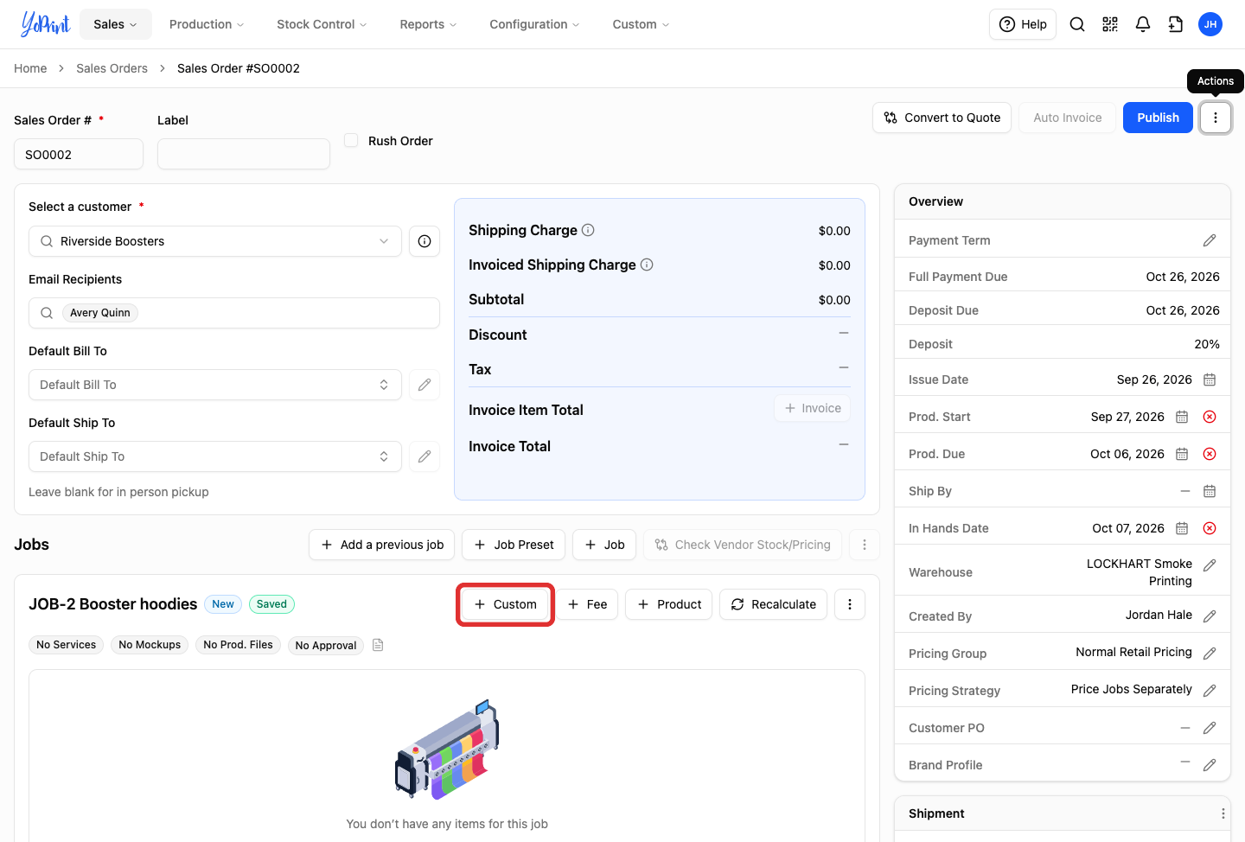
Task: Click the JH user avatar
Action: pos(1210,24)
